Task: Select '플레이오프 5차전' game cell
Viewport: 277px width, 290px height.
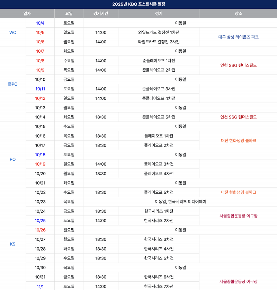Action: click(x=159, y=192)
